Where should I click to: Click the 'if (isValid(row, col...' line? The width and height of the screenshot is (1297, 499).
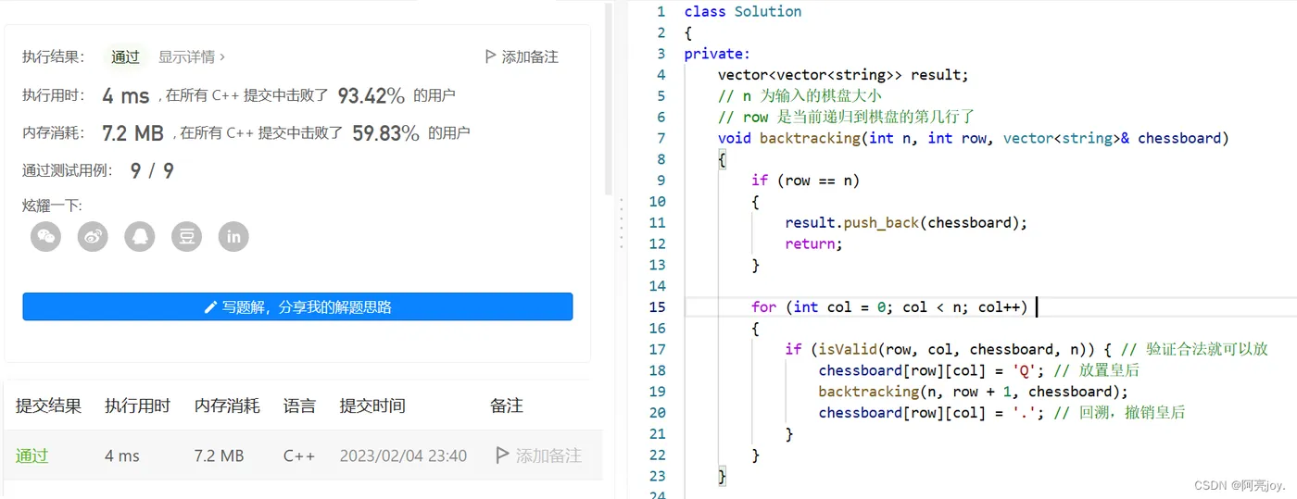1026,349
